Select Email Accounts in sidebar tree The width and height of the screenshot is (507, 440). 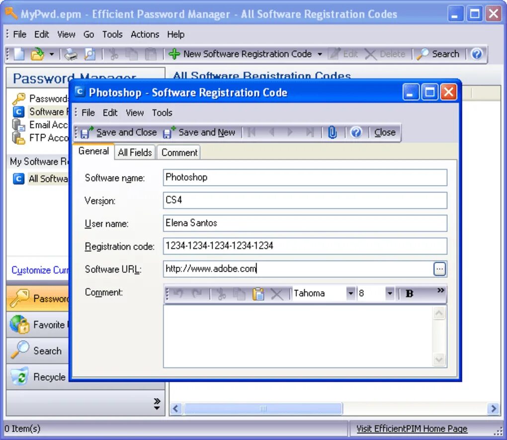tap(40, 124)
